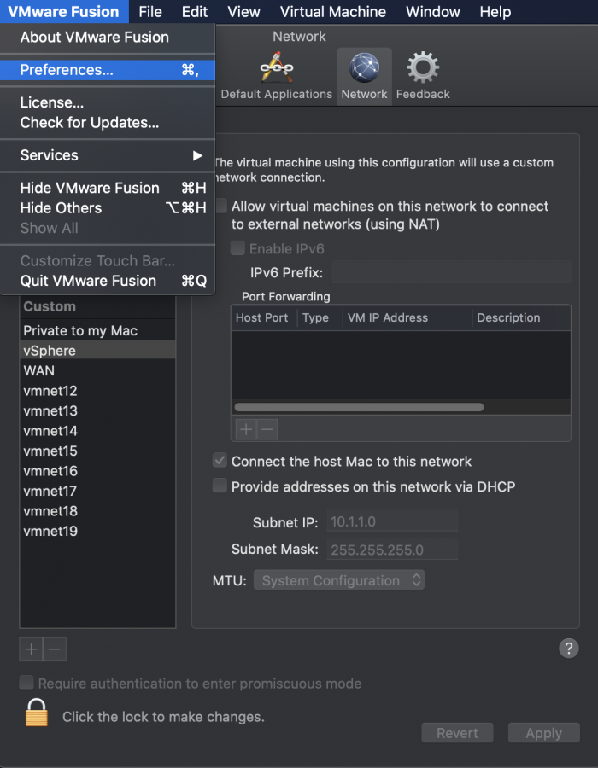Open the Edit menu
Image resolution: width=598 pixels, height=768 pixels.
tap(195, 11)
